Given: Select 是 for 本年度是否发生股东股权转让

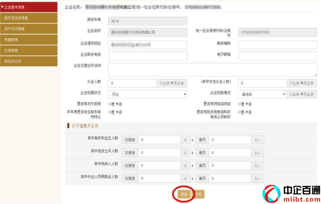Looking at the screenshot, I should [109, 111].
